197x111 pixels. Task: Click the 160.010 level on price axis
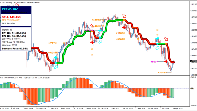click(x=194, y=11)
